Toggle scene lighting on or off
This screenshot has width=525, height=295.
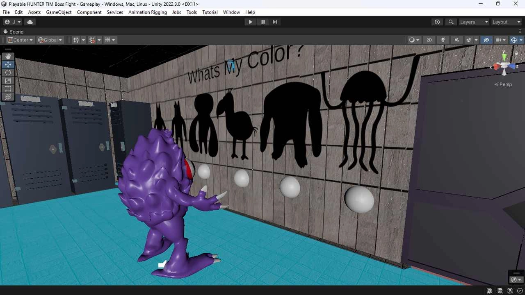click(443, 40)
